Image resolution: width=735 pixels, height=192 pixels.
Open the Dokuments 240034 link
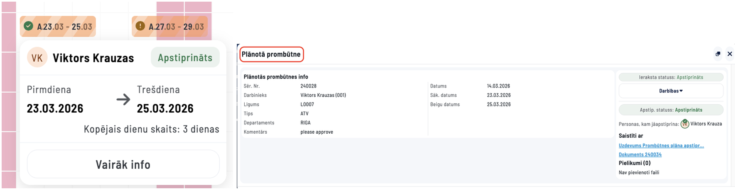tap(640, 155)
